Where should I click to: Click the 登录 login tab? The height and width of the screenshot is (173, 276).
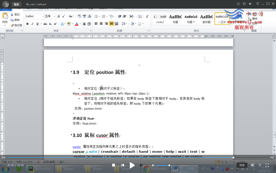(17, 4)
